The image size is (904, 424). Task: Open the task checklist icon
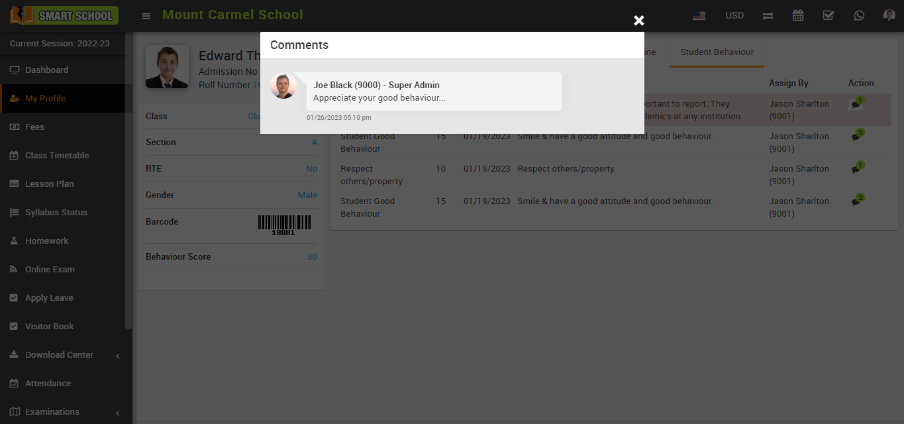pos(828,16)
